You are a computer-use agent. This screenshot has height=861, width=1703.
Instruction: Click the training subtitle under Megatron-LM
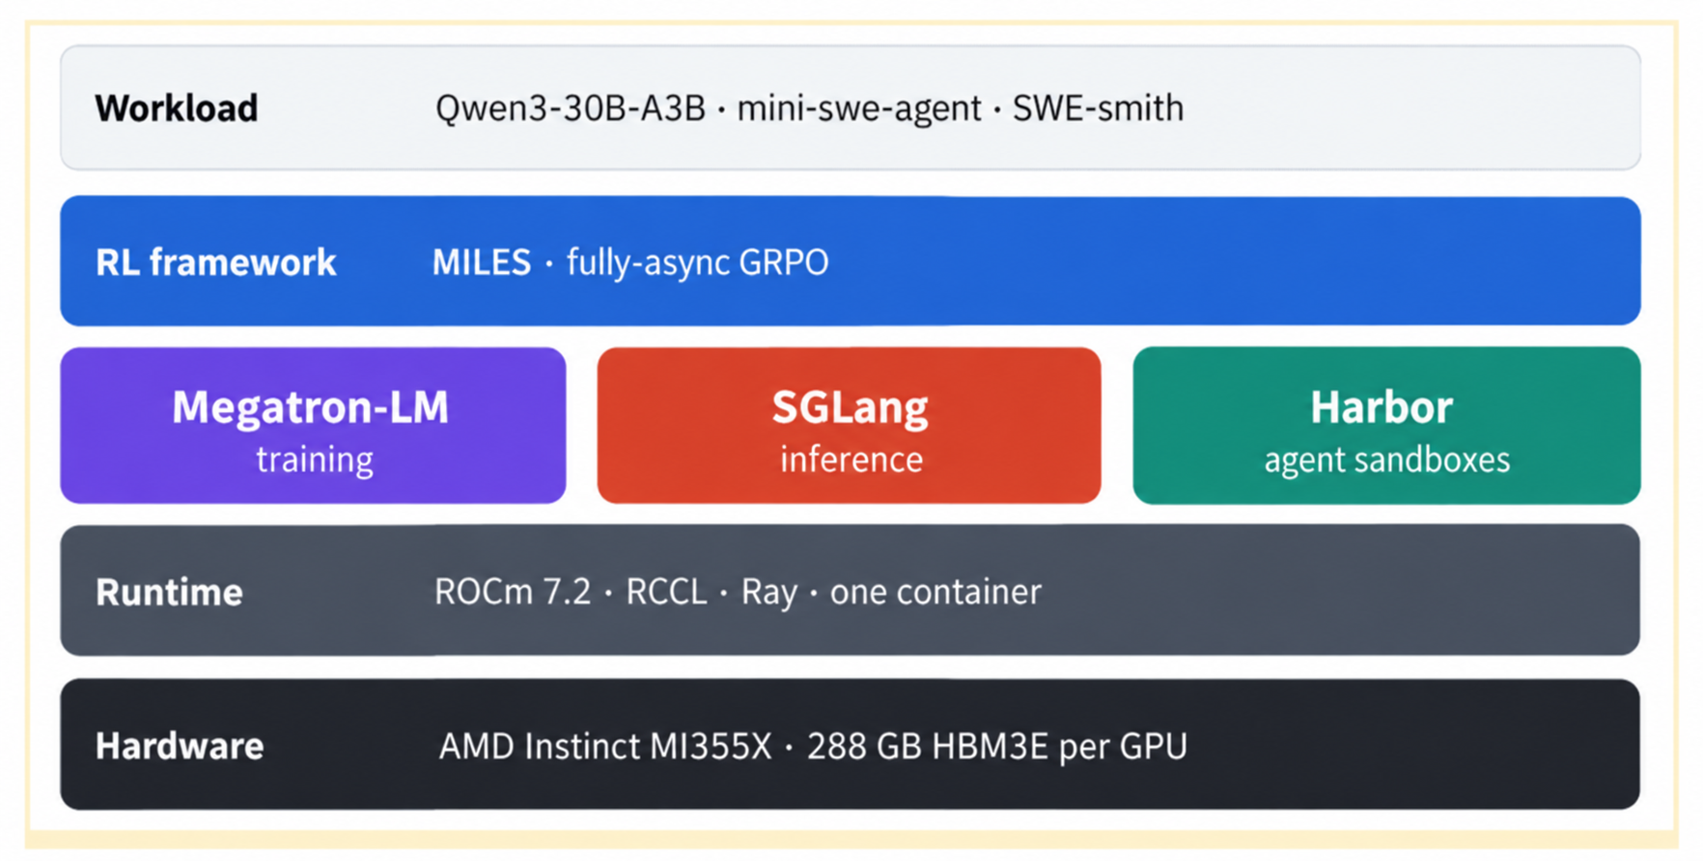click(x=315, y=460)
